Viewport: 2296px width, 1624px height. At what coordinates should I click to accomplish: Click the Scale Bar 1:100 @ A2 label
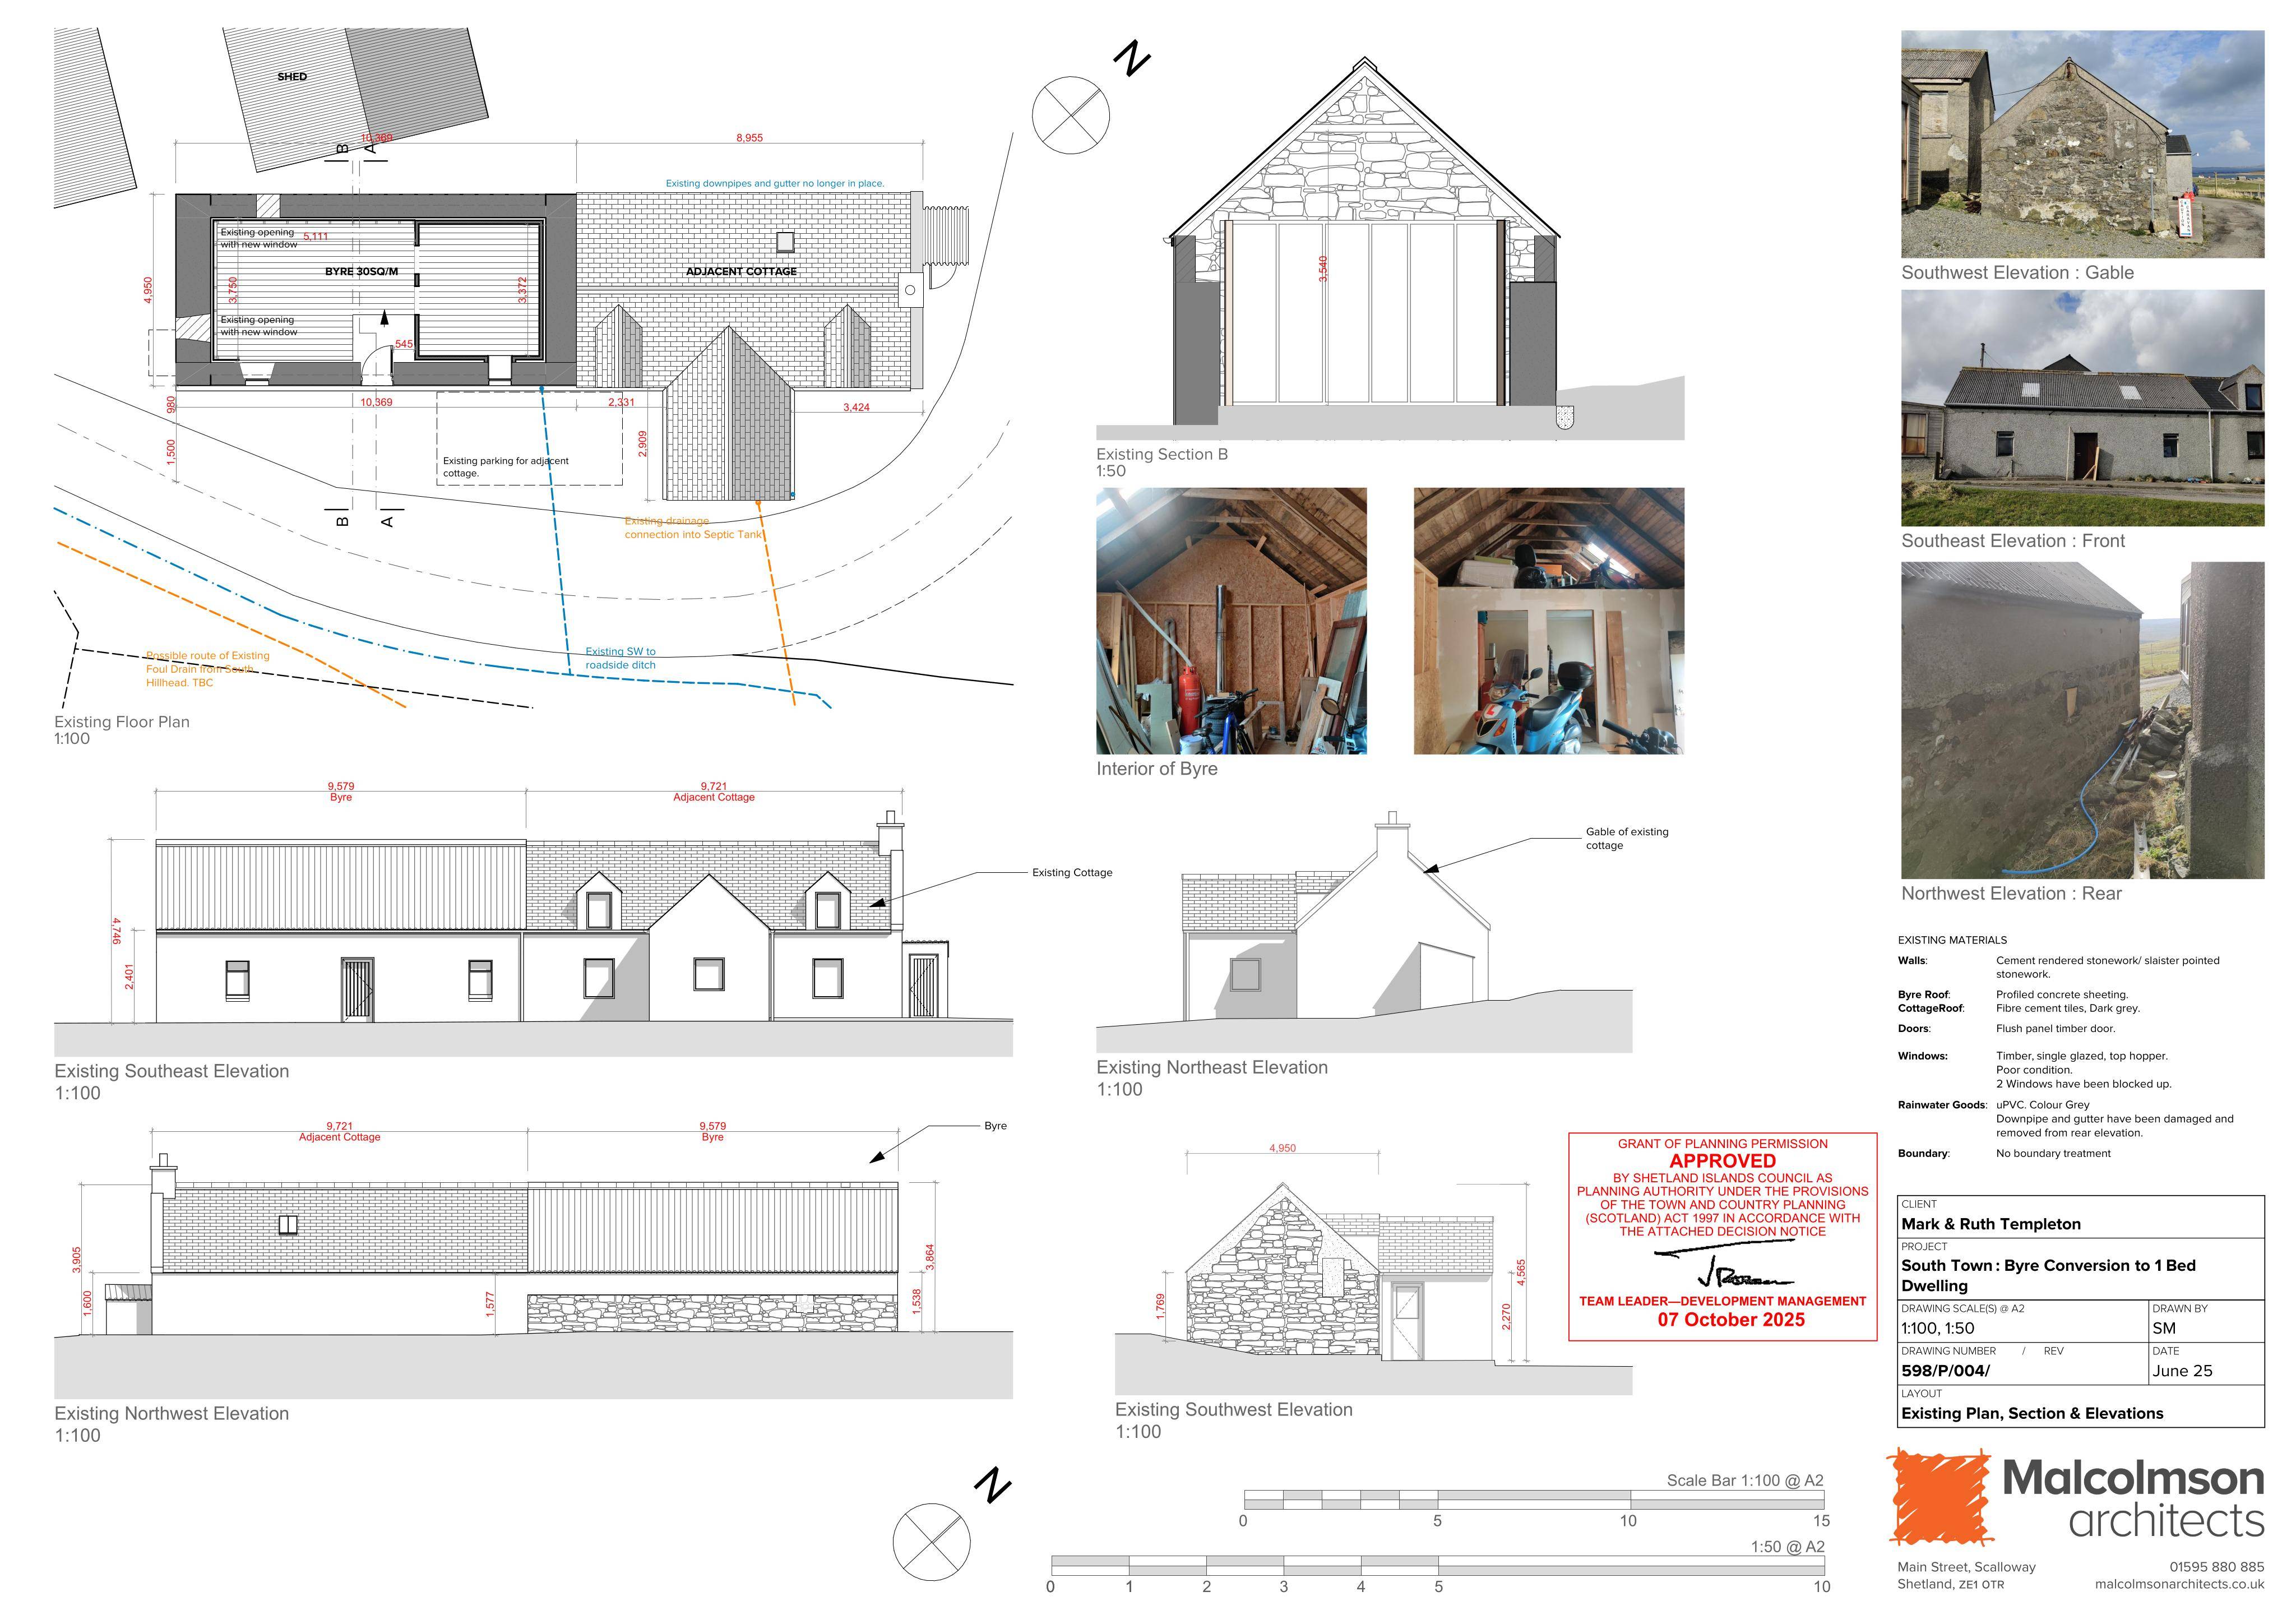[1745, 1480]
